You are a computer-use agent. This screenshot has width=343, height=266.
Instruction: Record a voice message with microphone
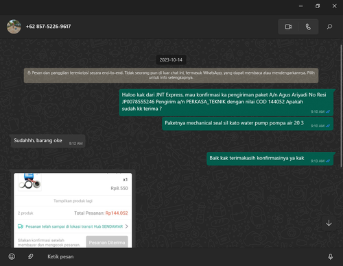(x=331, y=256)
